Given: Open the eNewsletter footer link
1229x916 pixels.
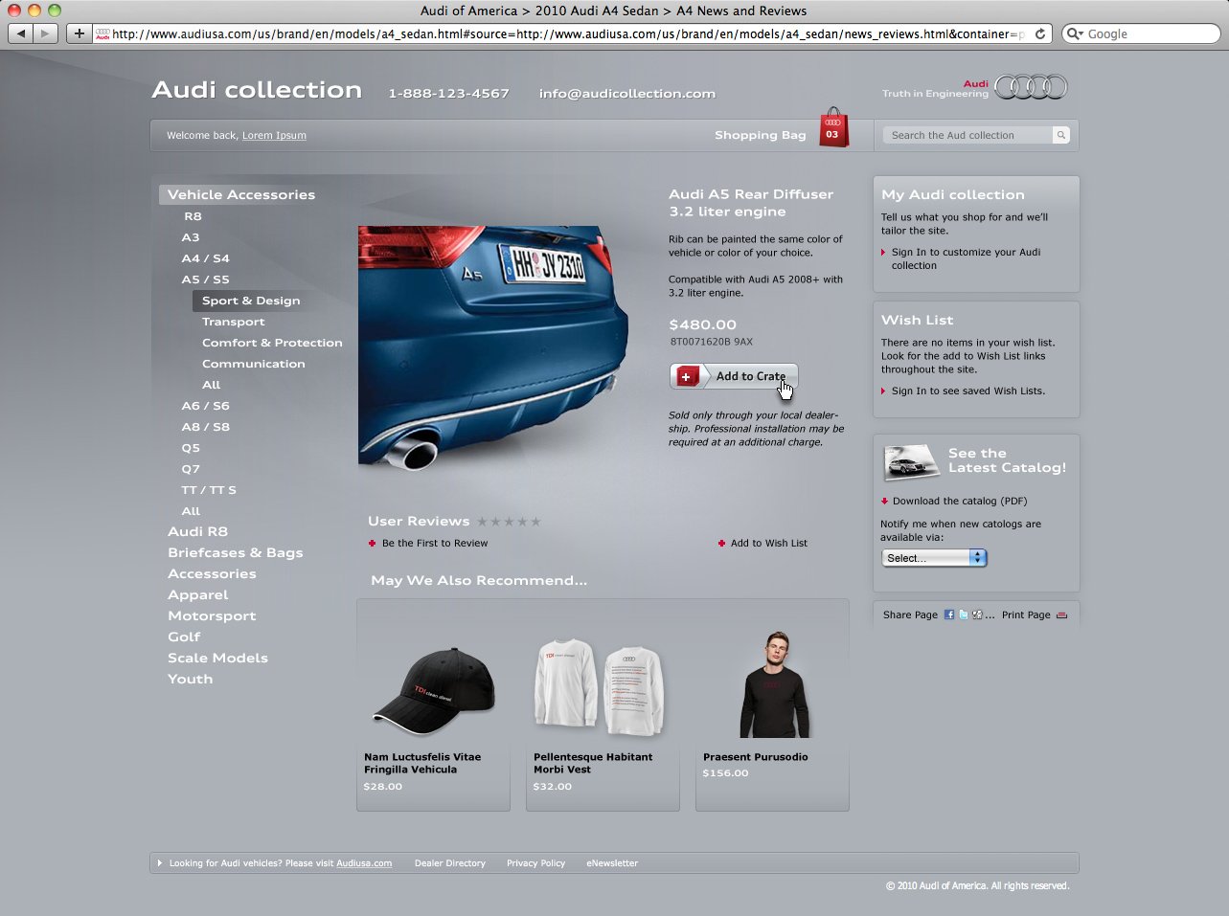Looking at the screenshot, I should 612,863.
